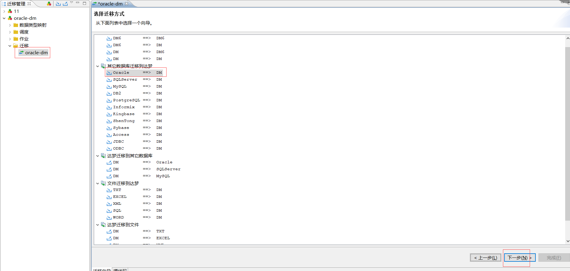Click scroll-down arrow of wizard list

(x=568, y=241)
